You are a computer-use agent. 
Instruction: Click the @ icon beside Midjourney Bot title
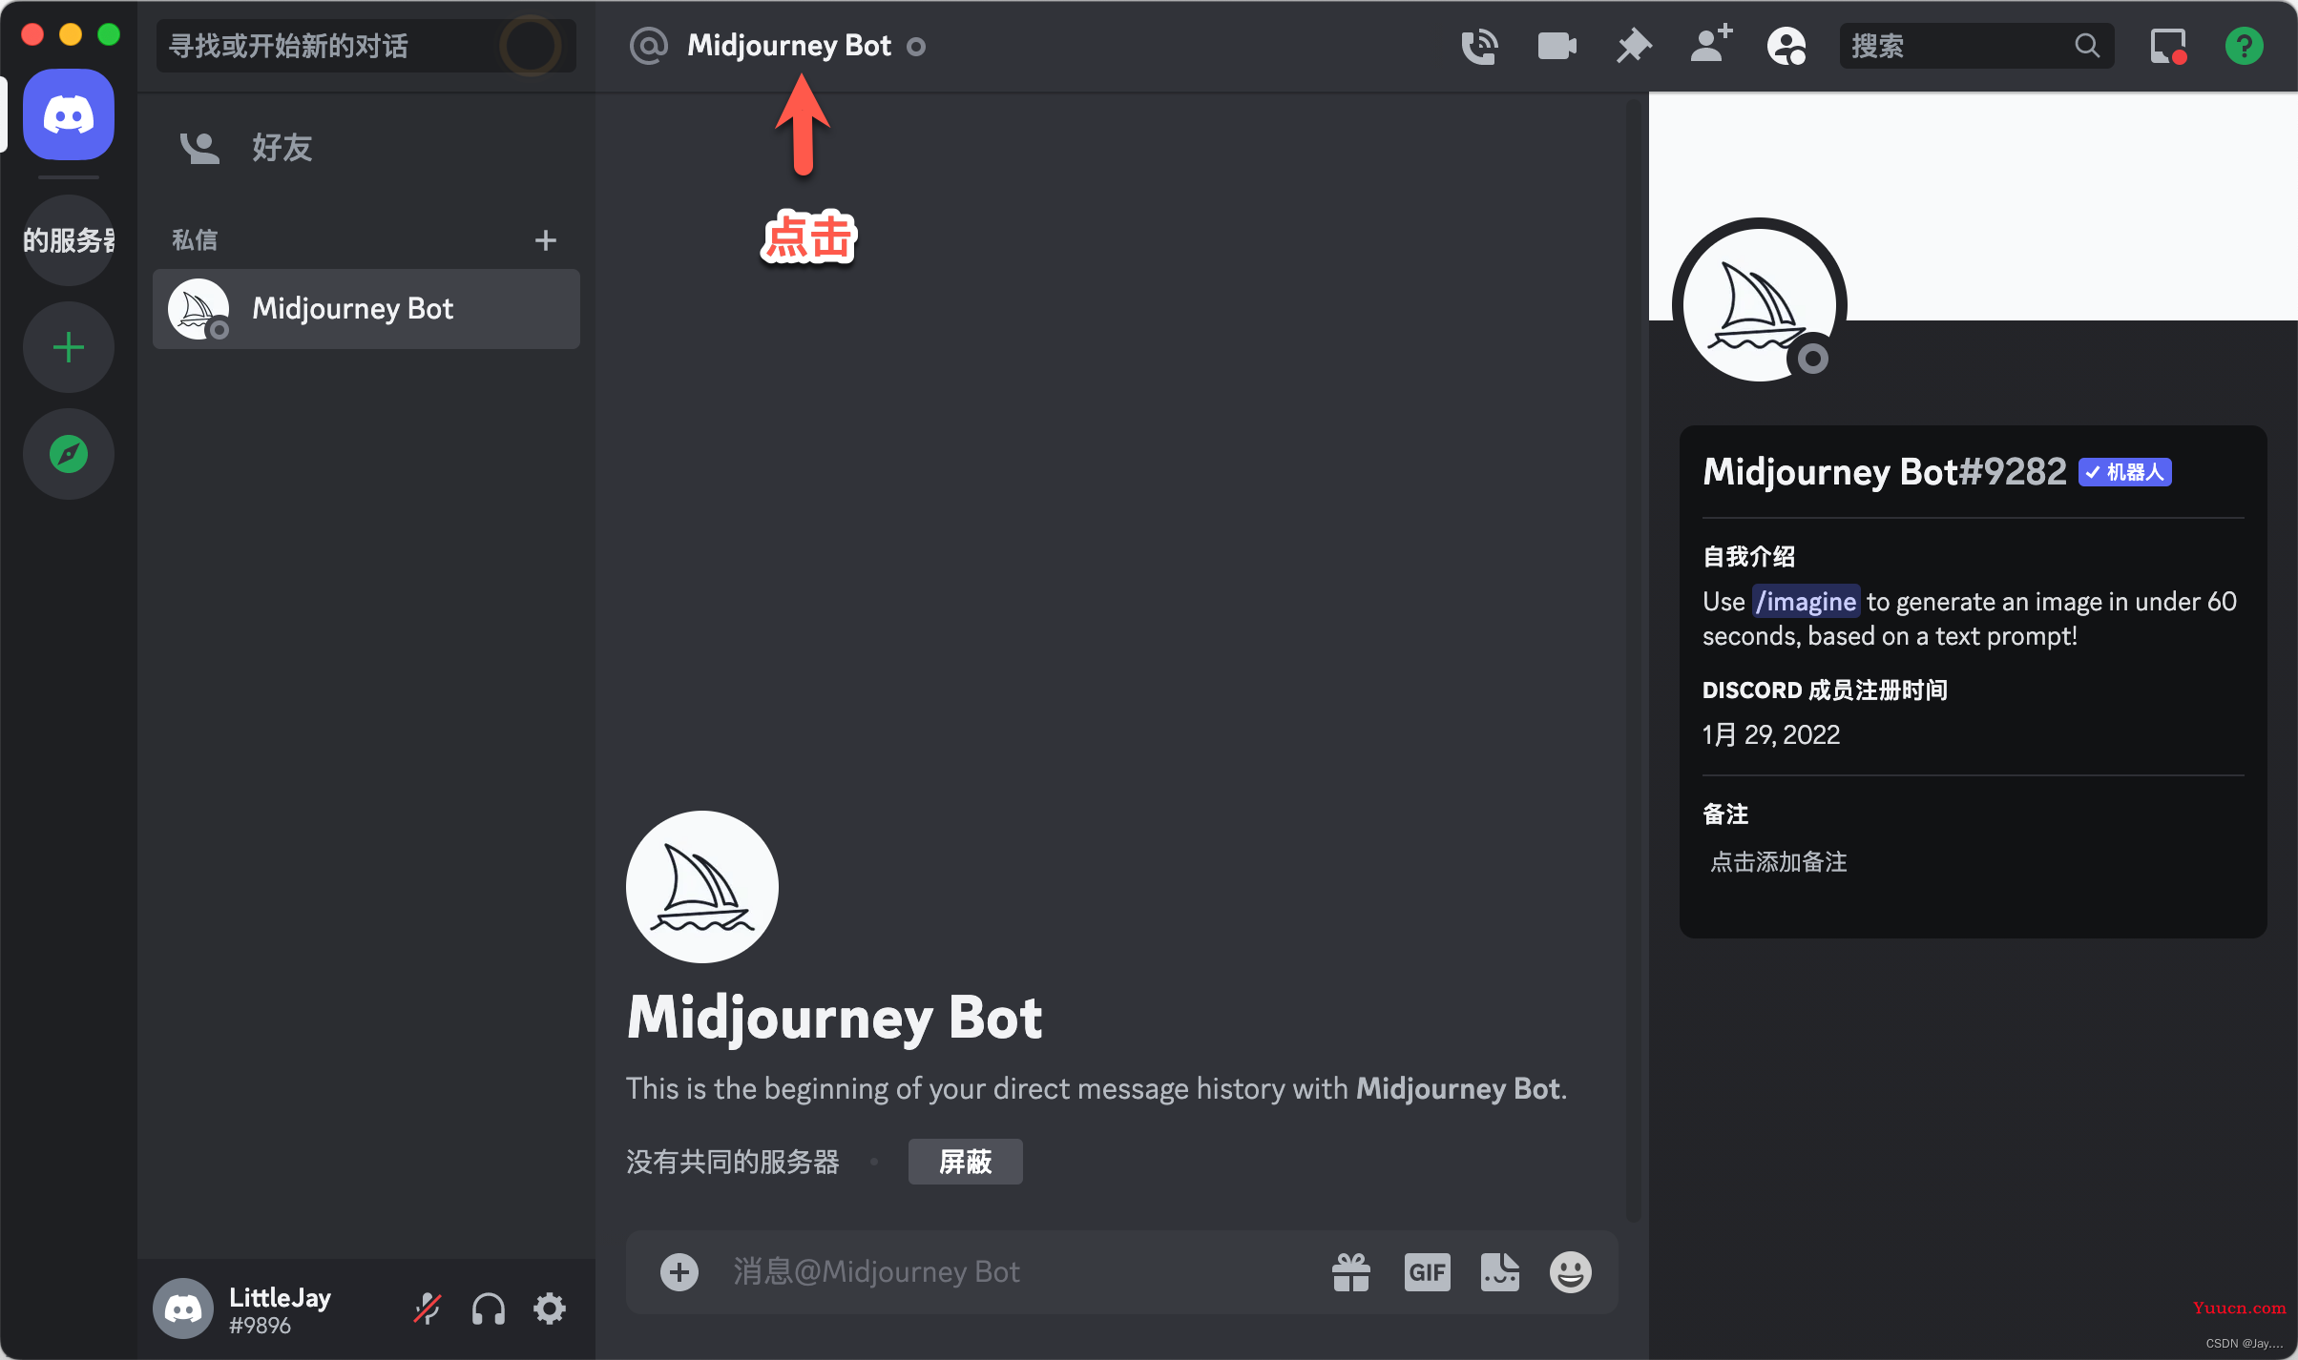tap(649, 46)
